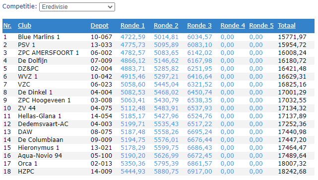Image resolution: width=318 pixels, height=180 pixels.
Task: Open DAW Ronde 3 score 6695,24
Action: (x=199, y=132)
